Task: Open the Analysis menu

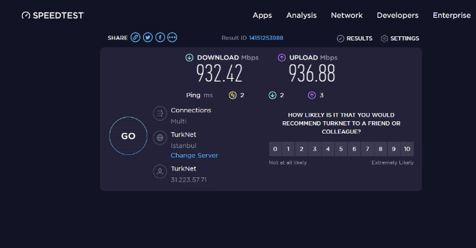Action: tap(301, 15)
